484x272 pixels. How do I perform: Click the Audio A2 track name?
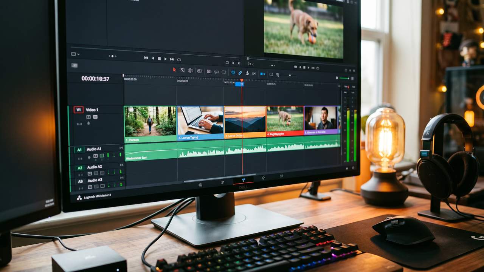click(95, 167)
